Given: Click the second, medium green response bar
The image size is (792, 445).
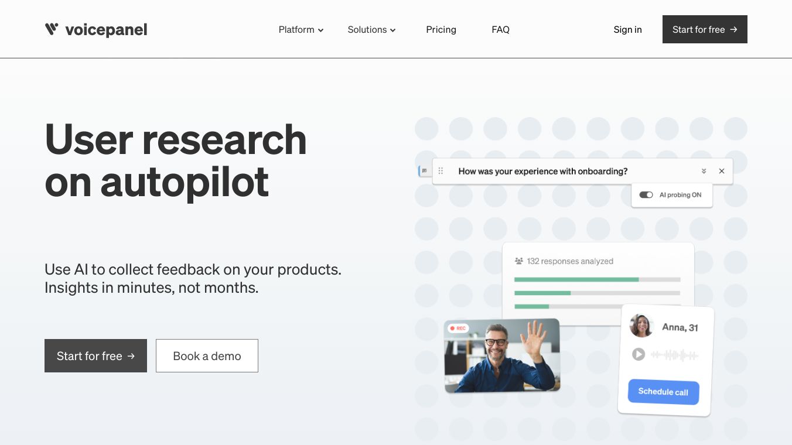Looking at the screenshot, I should click(542, 293).
